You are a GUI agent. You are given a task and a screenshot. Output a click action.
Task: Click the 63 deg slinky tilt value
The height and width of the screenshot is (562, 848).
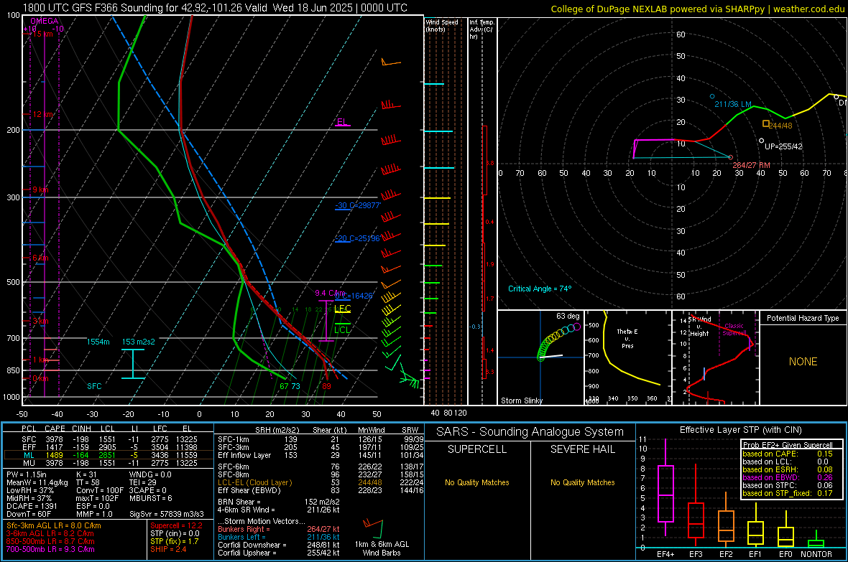pos(568,316)
